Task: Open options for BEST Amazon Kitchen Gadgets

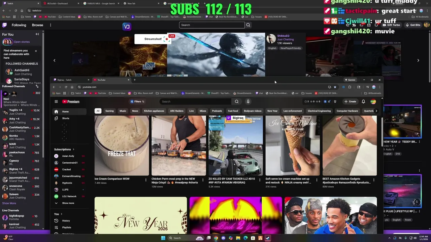Action: tap(374, 180)
